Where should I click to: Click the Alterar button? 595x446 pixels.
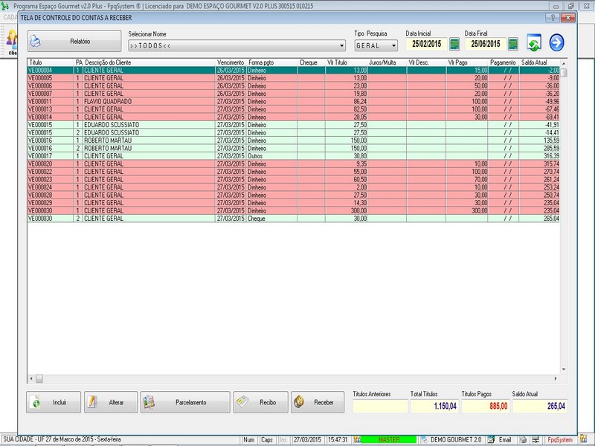point(111,402)
